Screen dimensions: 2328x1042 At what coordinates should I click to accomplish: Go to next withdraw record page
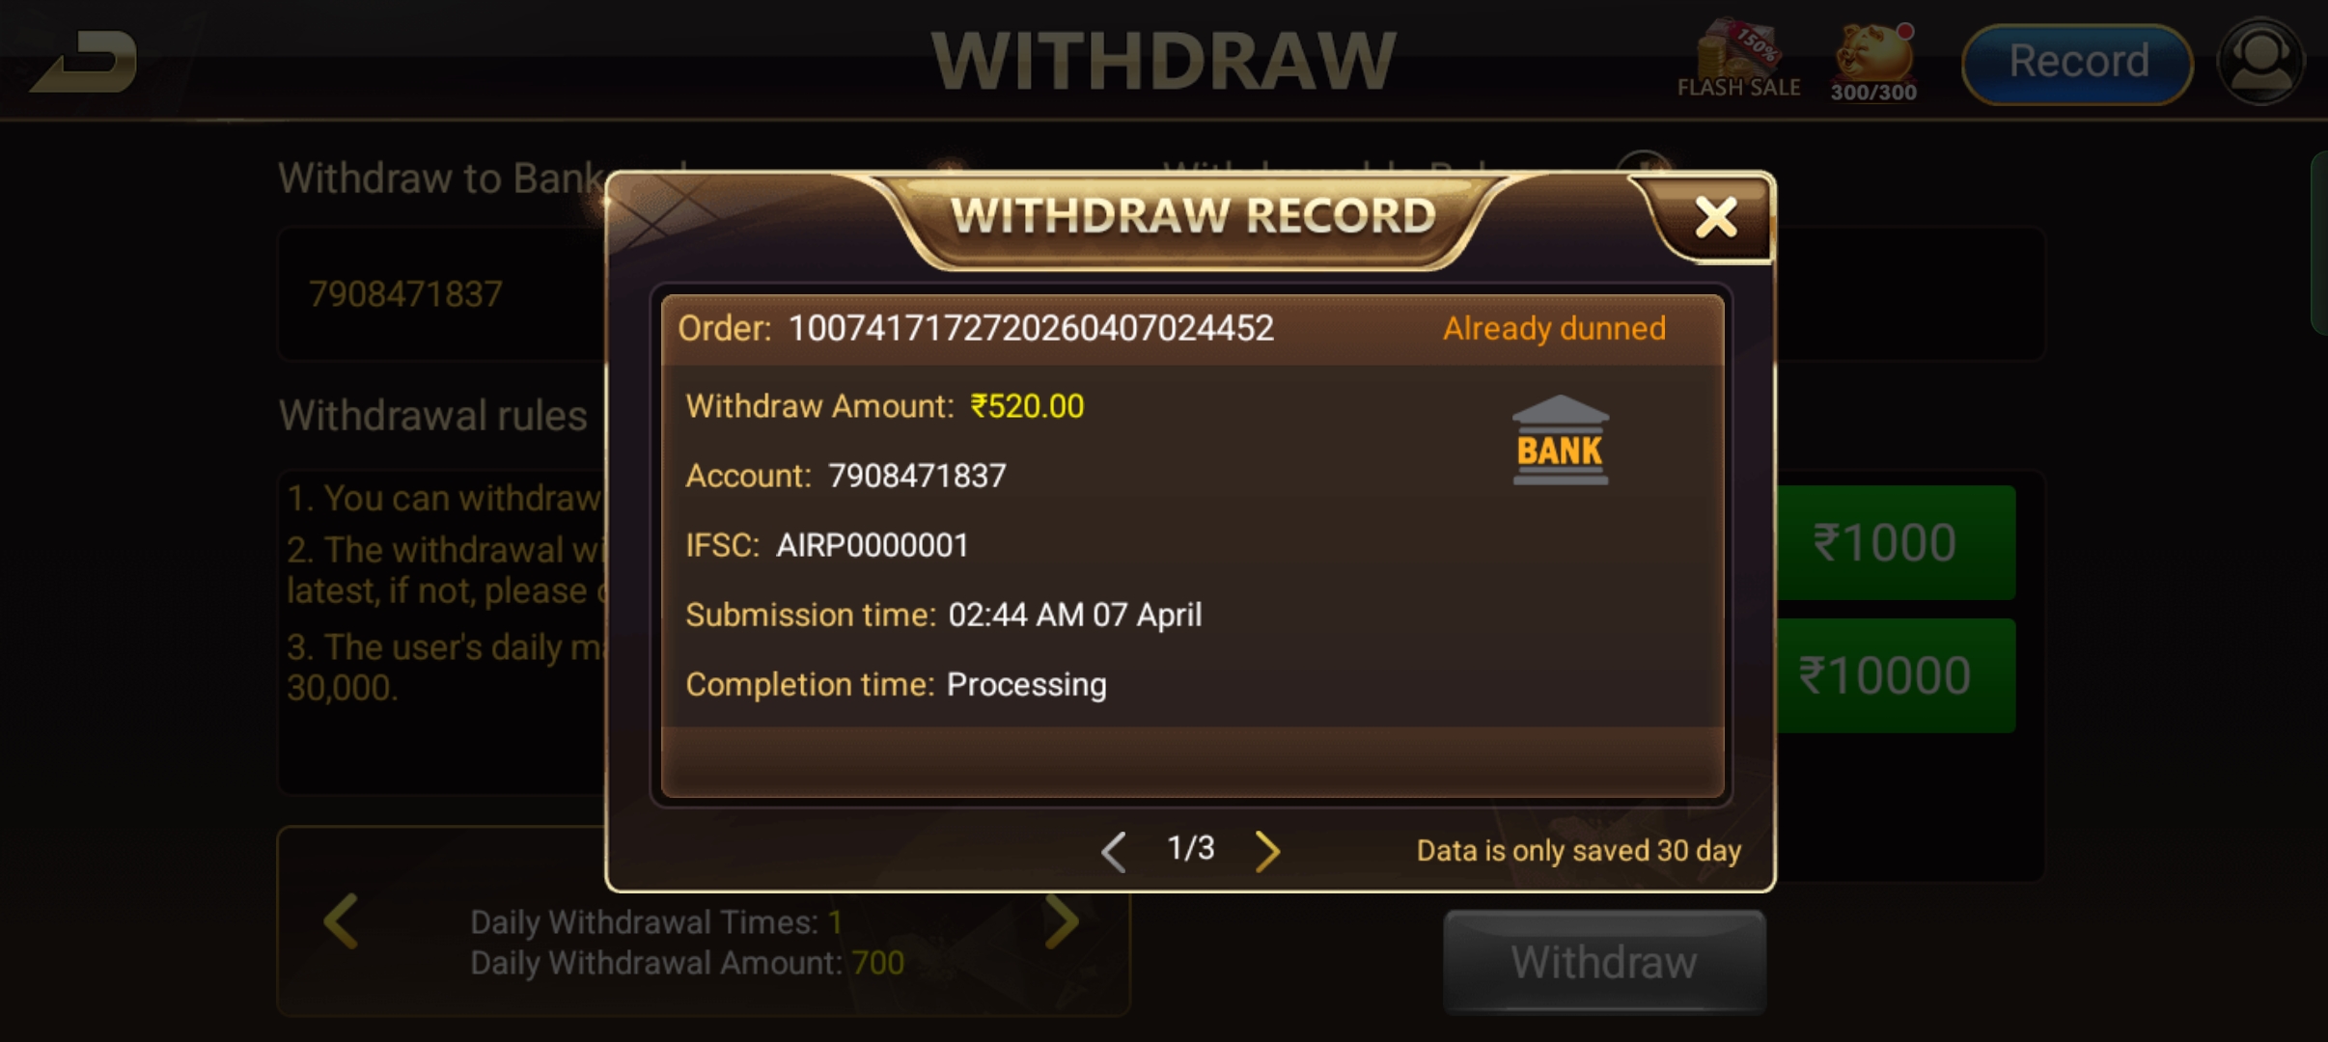pyautogui.click(x=1267, y=851)
